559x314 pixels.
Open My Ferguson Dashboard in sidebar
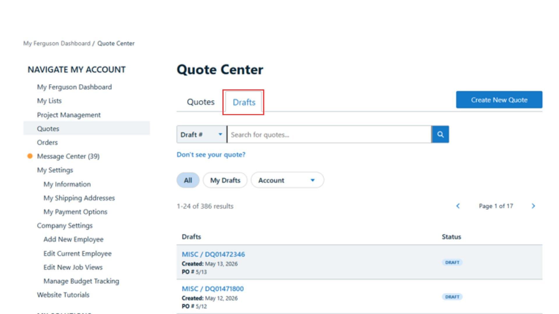pyautogui.click(x=74, y=87)
